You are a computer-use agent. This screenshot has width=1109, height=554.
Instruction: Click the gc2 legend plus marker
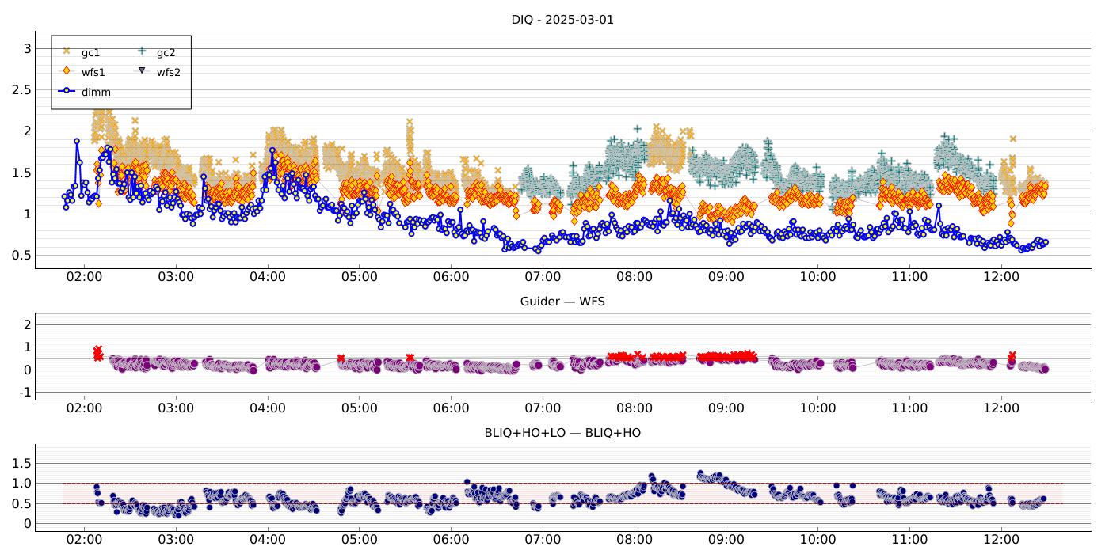coord(142,51)
